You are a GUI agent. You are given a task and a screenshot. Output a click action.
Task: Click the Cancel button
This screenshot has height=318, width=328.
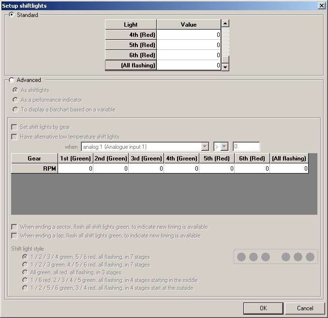(305, 308)
